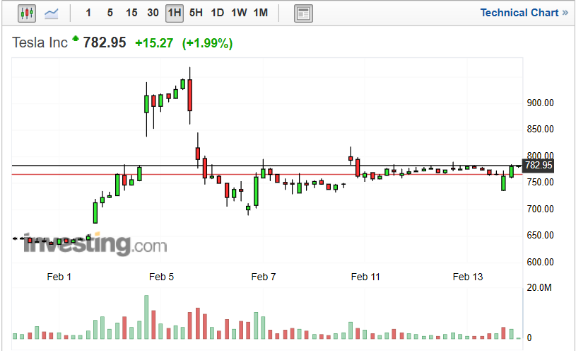Switch to the line chart type icon
Screen dimensions: 576x351
click(52, 13)
